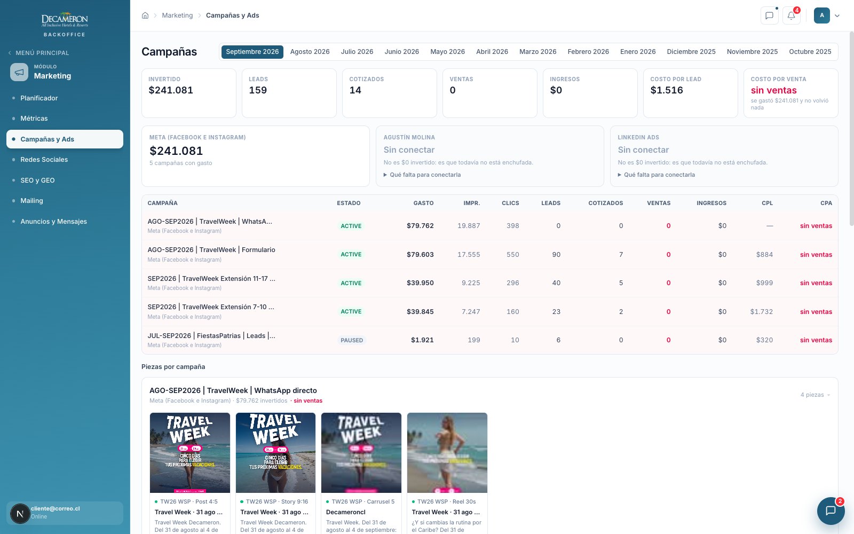Click the GASTO column header
Viewport: 854px width, 534px height.
(x=423, y=203)
